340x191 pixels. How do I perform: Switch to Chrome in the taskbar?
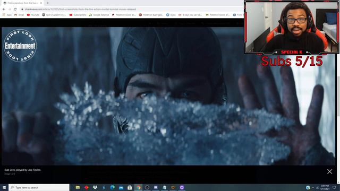coord(138,187)
